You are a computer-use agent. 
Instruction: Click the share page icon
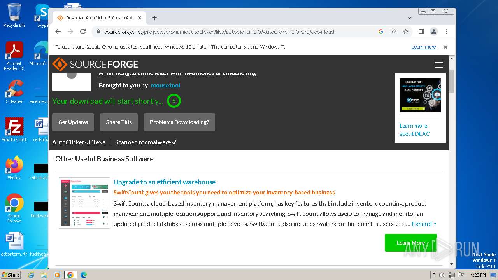click(x=393, y=31)
